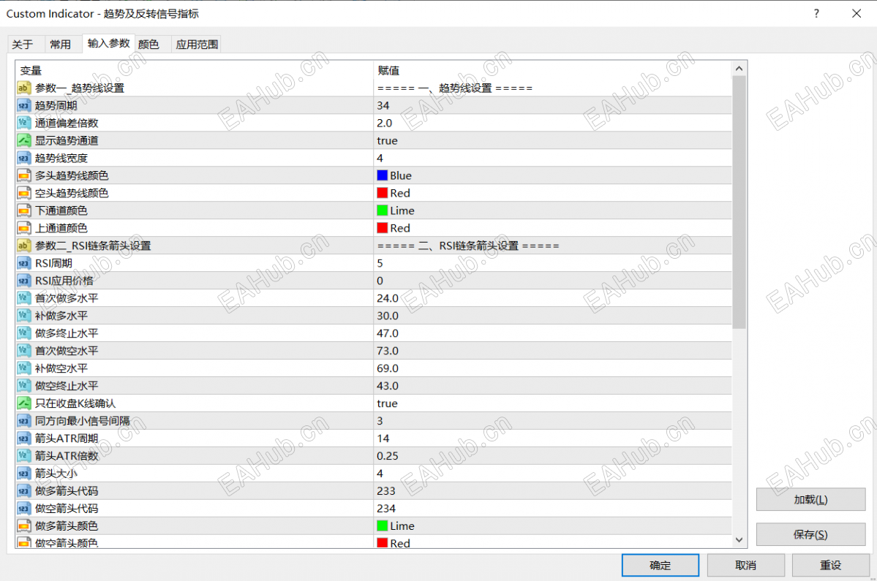
Task: Click the 通道偏差倍数 value 2.0
Action: (x=385, y=123)
